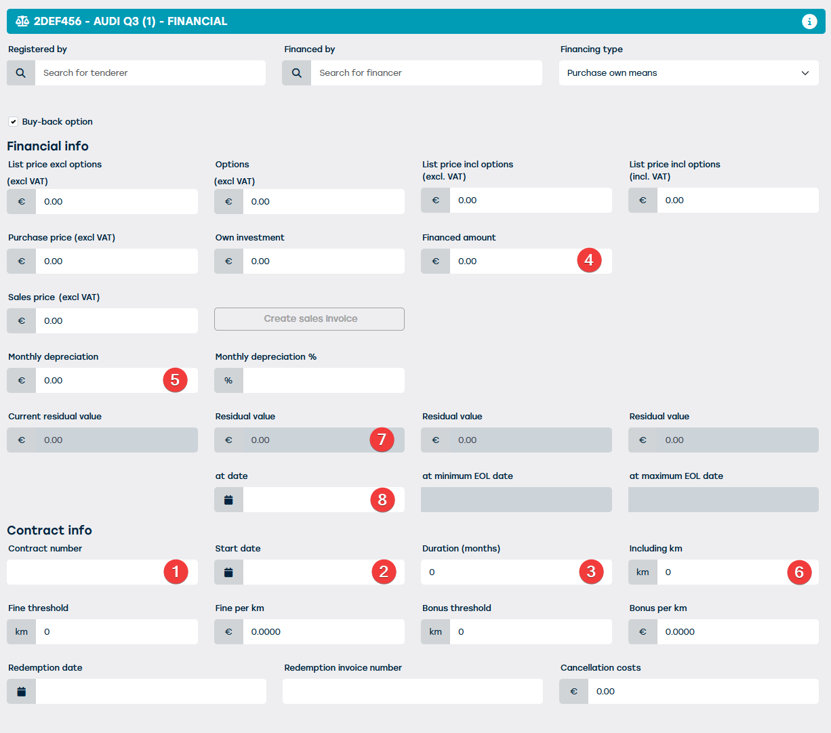The height and width of the screenshot is (733, 831).
Task: Open the calendar icon for Start date
Action: coord(228,572)
